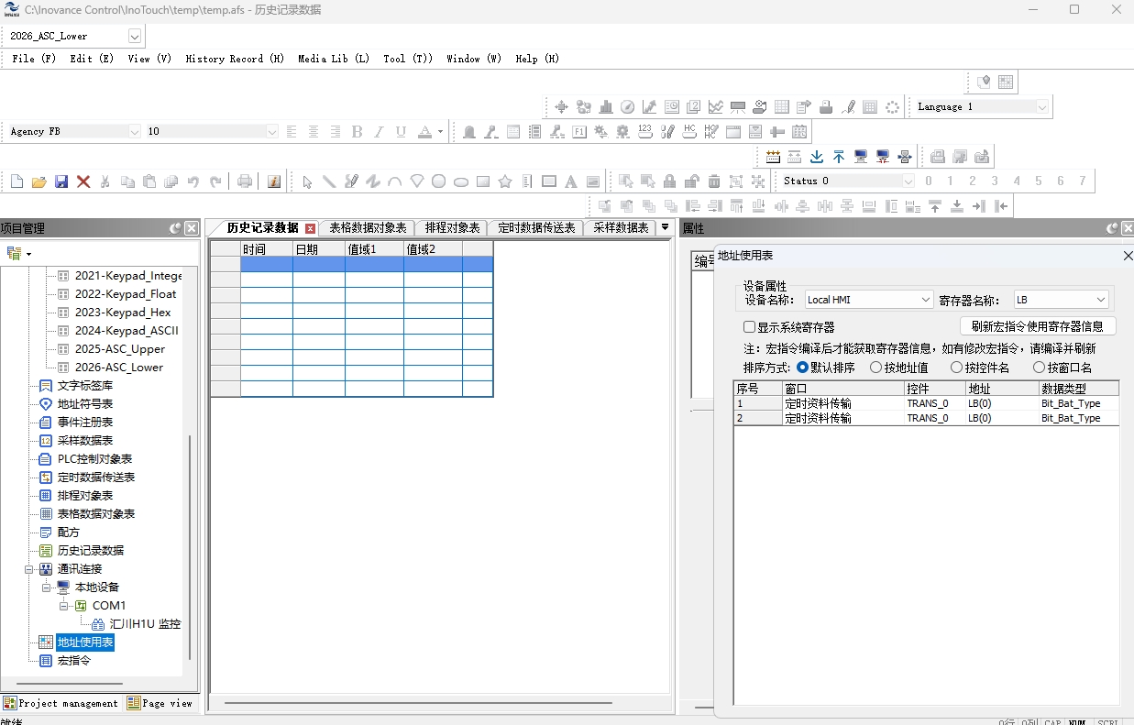
Task: Click the font color A swatch
Action: tap(424, 132)
